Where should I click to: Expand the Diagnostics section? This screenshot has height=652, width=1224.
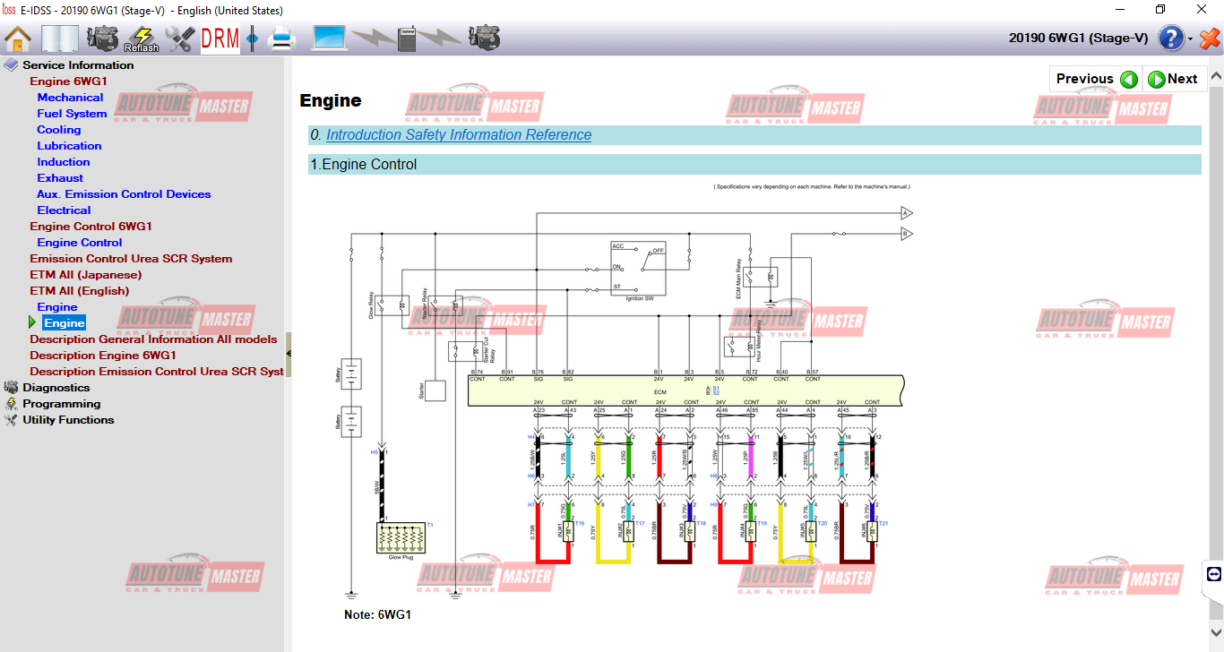[x=56, y=388]
